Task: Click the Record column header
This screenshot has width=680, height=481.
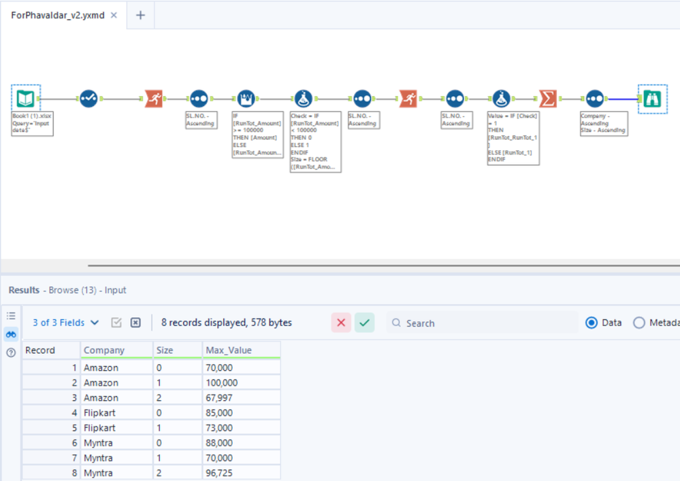Action: (51, 350)
